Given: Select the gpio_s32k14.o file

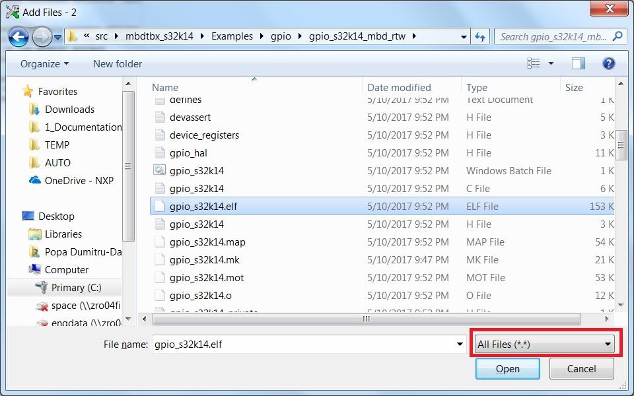Looking at the screenshot, I should (x=382, y=296).
